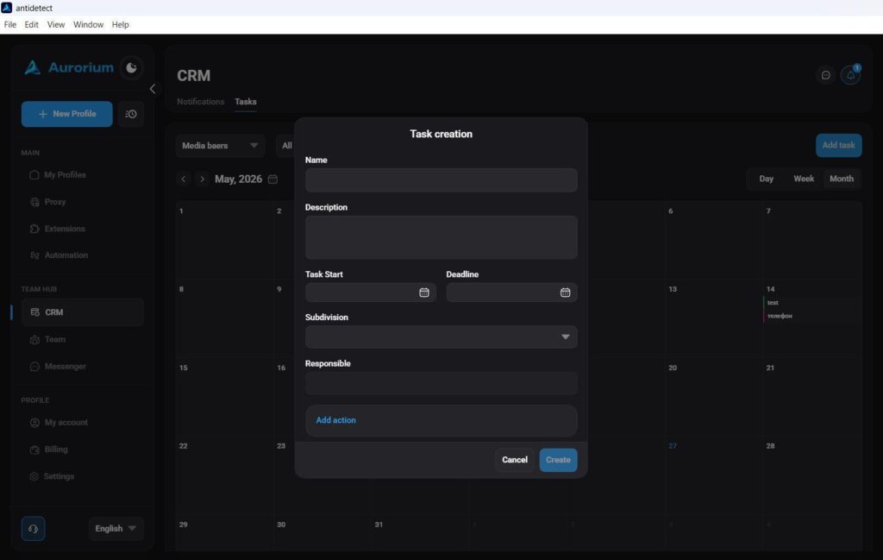This screenshot has width=883, height=560.
Task: Open the notifications bell icon
Action: (850, 75)
